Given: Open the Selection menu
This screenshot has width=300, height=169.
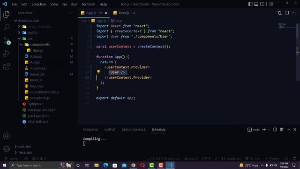Looking at the screenshot, I should tap(39, 4).
